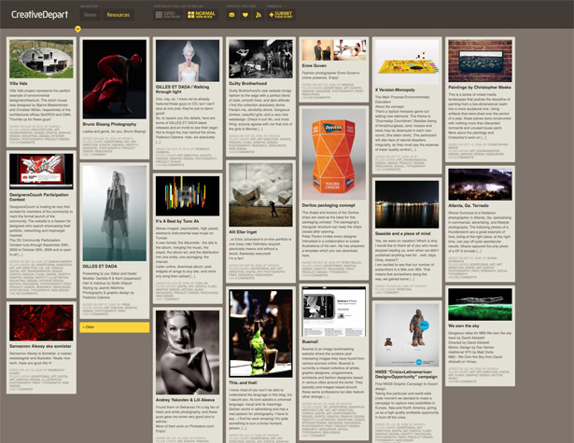Open the Emre Guven post title
The width and height of the screenshot is (574, 443).
pos(315,66)
